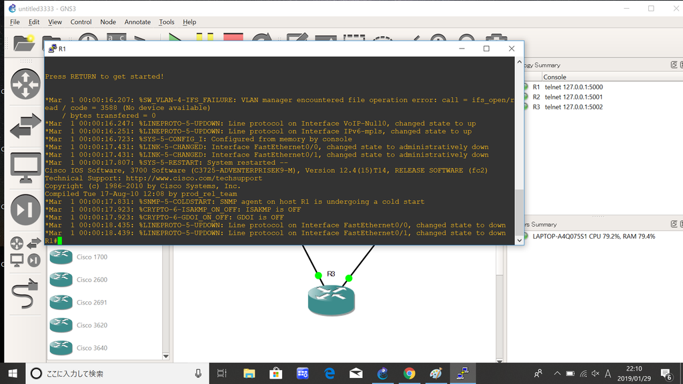Start all nodes with green play icon

point(175,37)
